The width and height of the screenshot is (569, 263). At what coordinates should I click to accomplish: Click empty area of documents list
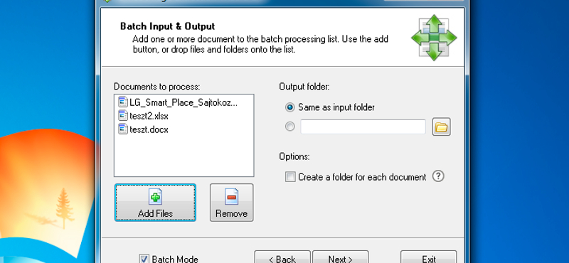point(184,156)
